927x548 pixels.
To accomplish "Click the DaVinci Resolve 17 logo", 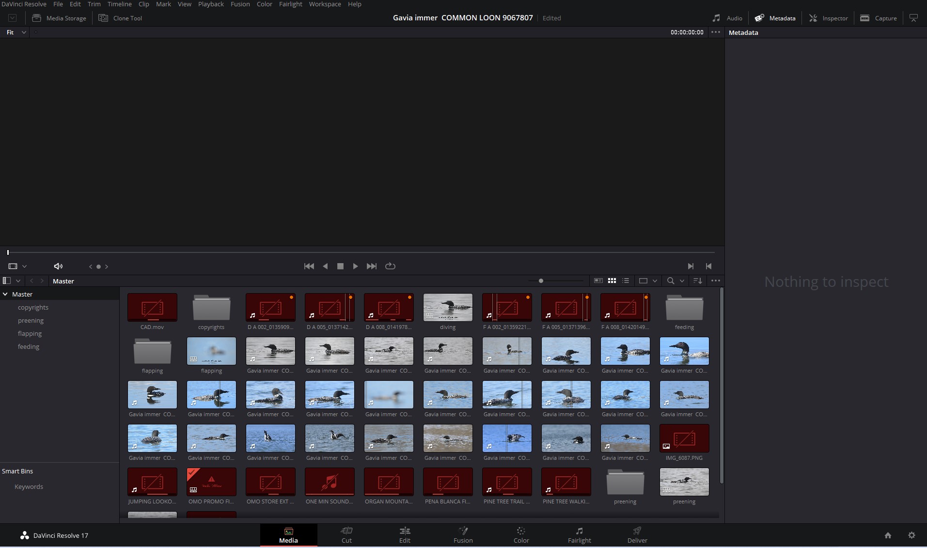I will (25, 535).
